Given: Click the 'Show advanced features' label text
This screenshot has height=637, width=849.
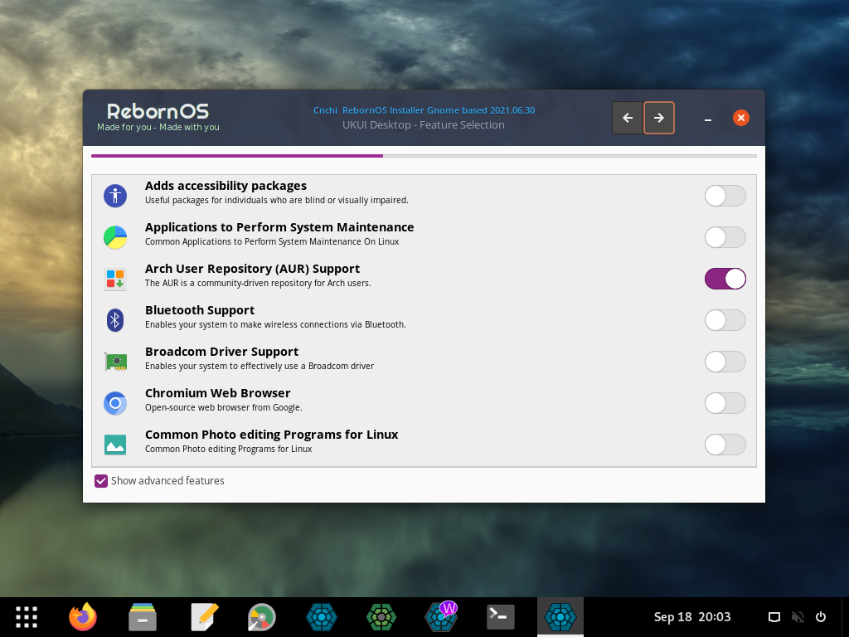Looking at the screenshot, I should tap(167, 481).
